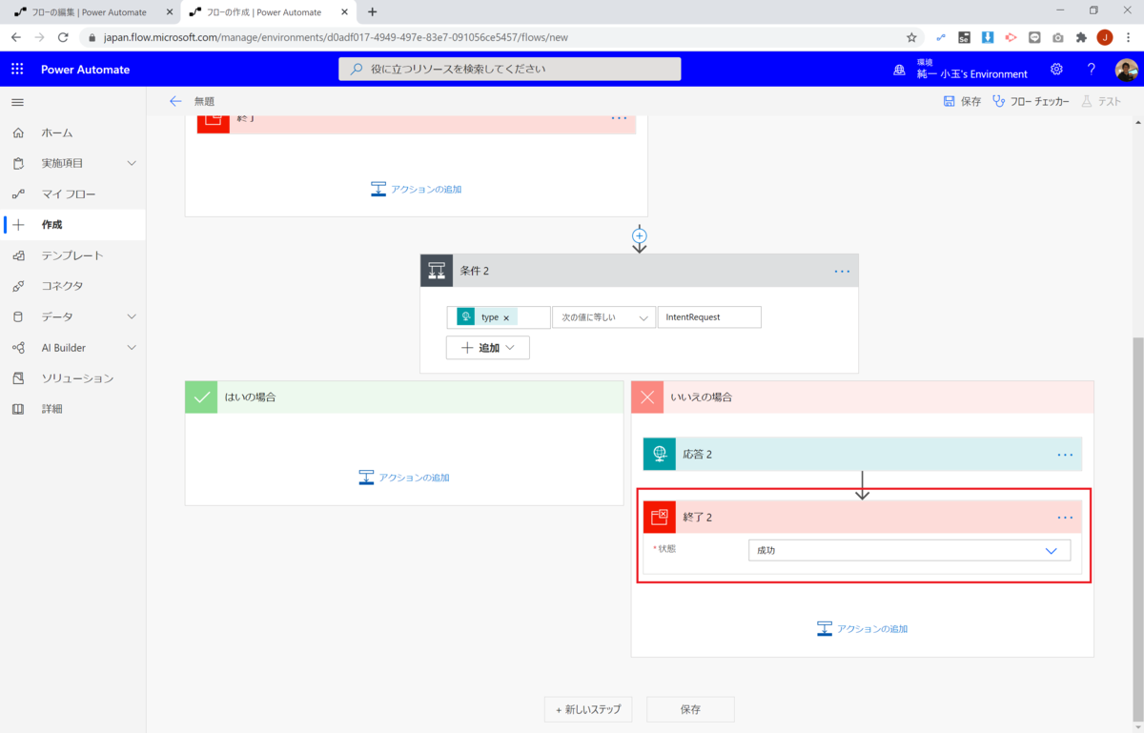The image size is (1144, 733).
Task: Click the plus insert step circle above 条件 2
Action: [640, 235]
